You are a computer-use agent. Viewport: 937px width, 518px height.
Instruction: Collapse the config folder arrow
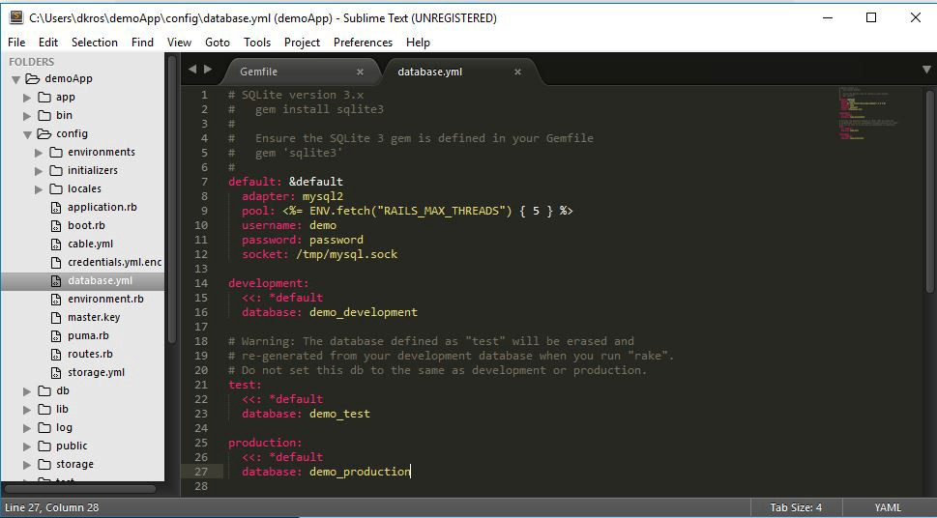[x=27, y=135]
